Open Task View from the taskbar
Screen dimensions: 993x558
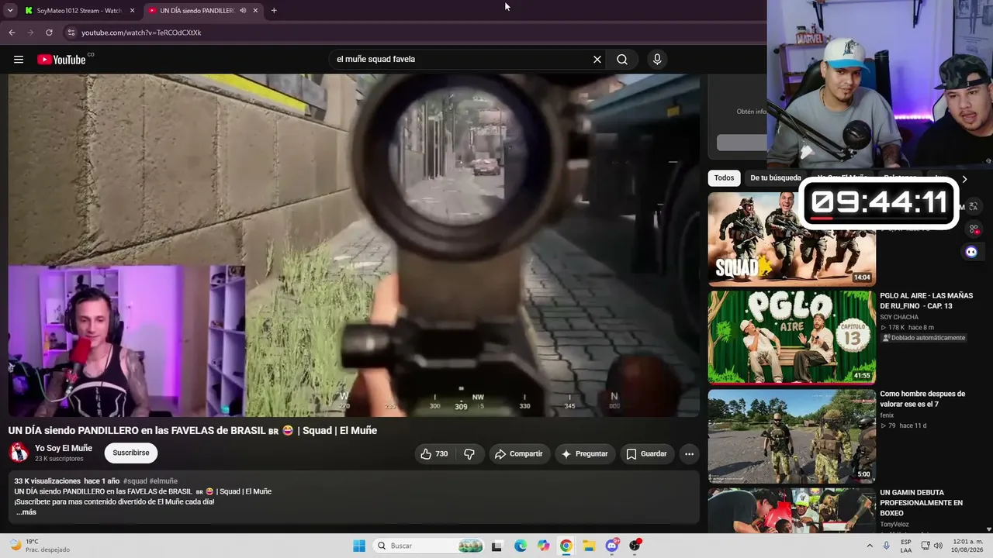496,546
